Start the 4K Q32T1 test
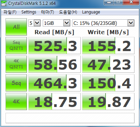Viewport: 140px width, 127px height. click(16, 64)
